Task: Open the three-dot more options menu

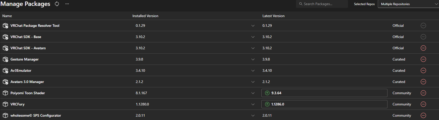Action: (x=67, y=4)
